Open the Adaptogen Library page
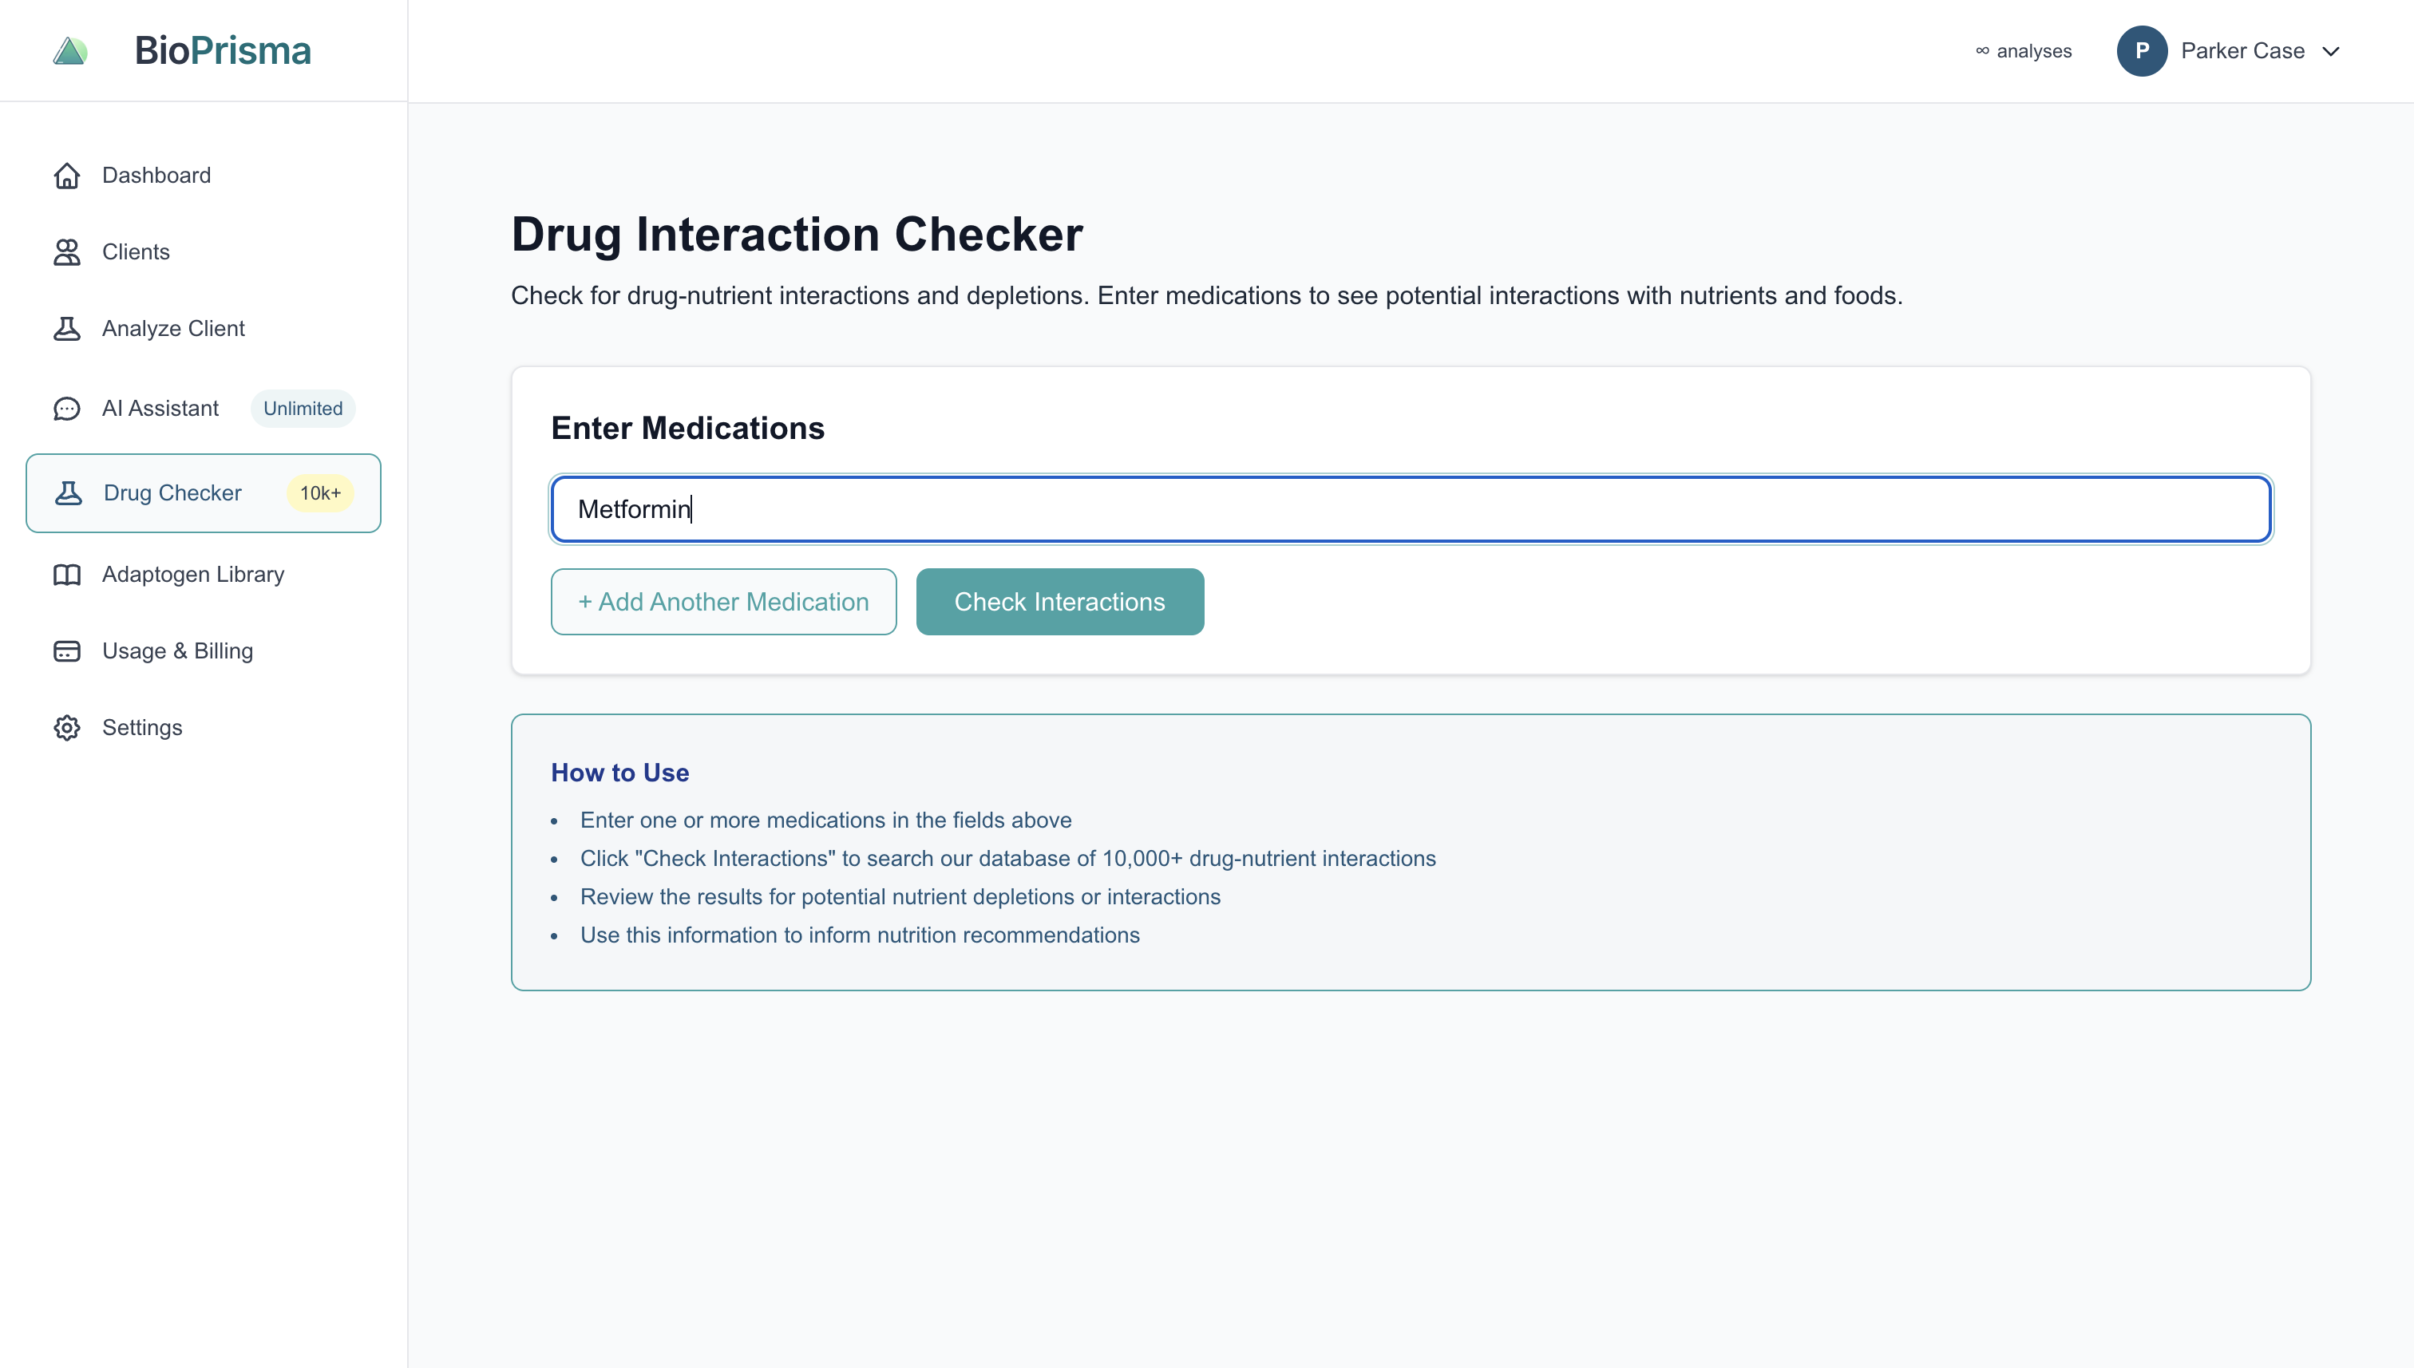Image resolution: width=2414 pixels, height=1368 pixels. point(192,574)
